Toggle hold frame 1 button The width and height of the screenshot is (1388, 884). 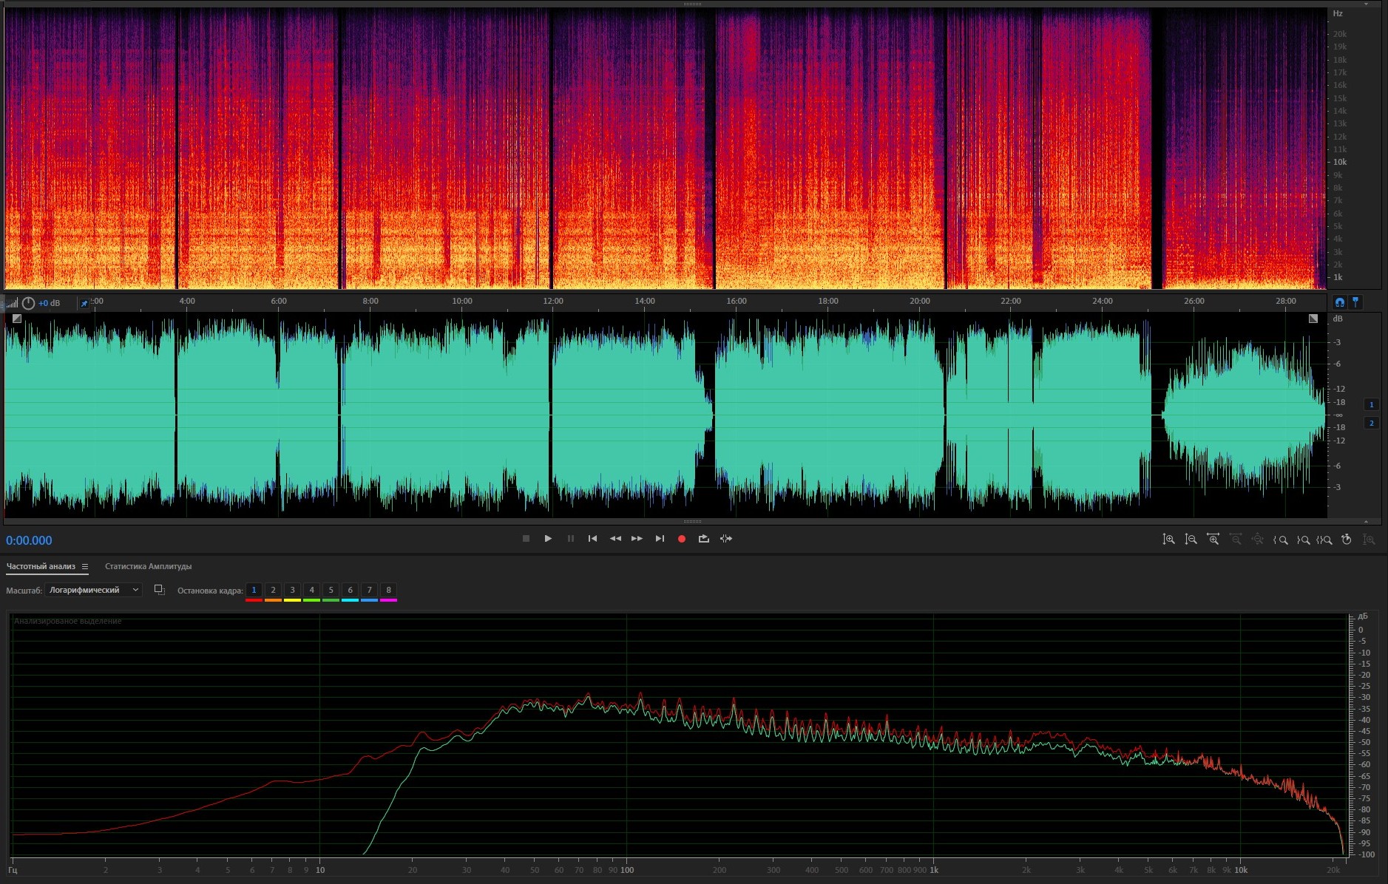pos(254,590)
